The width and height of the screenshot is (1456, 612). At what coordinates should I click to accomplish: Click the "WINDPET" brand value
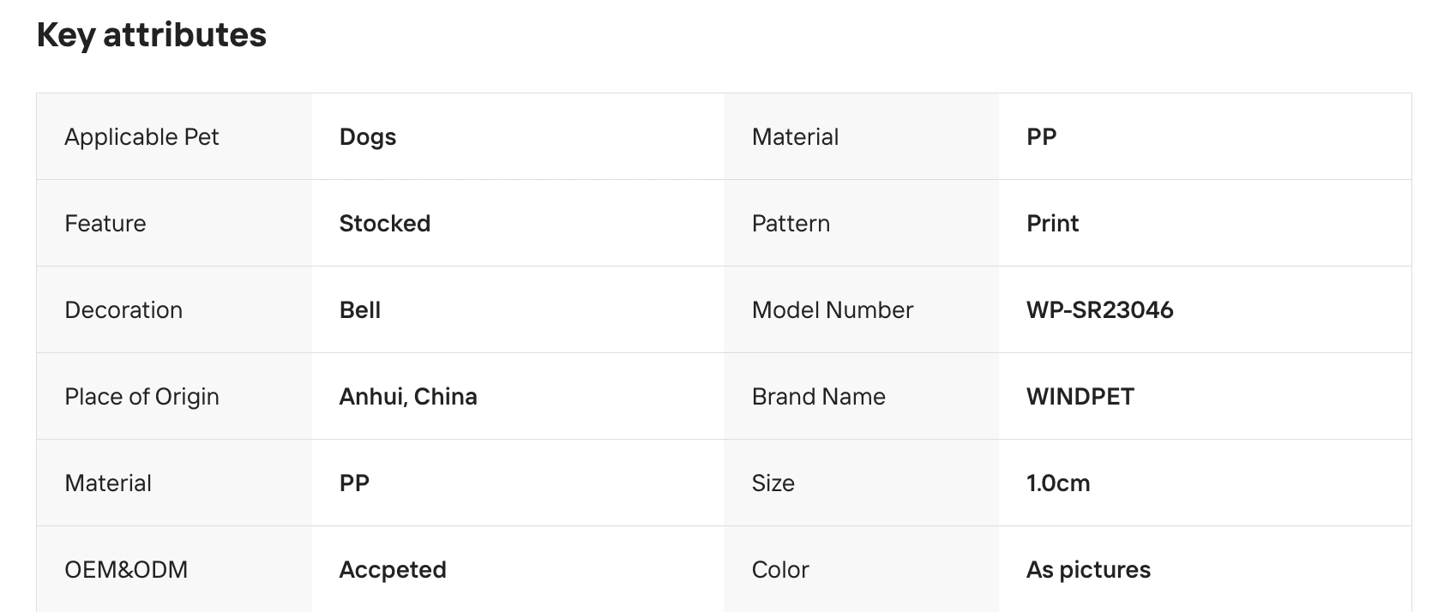(x=1080, y=397)
